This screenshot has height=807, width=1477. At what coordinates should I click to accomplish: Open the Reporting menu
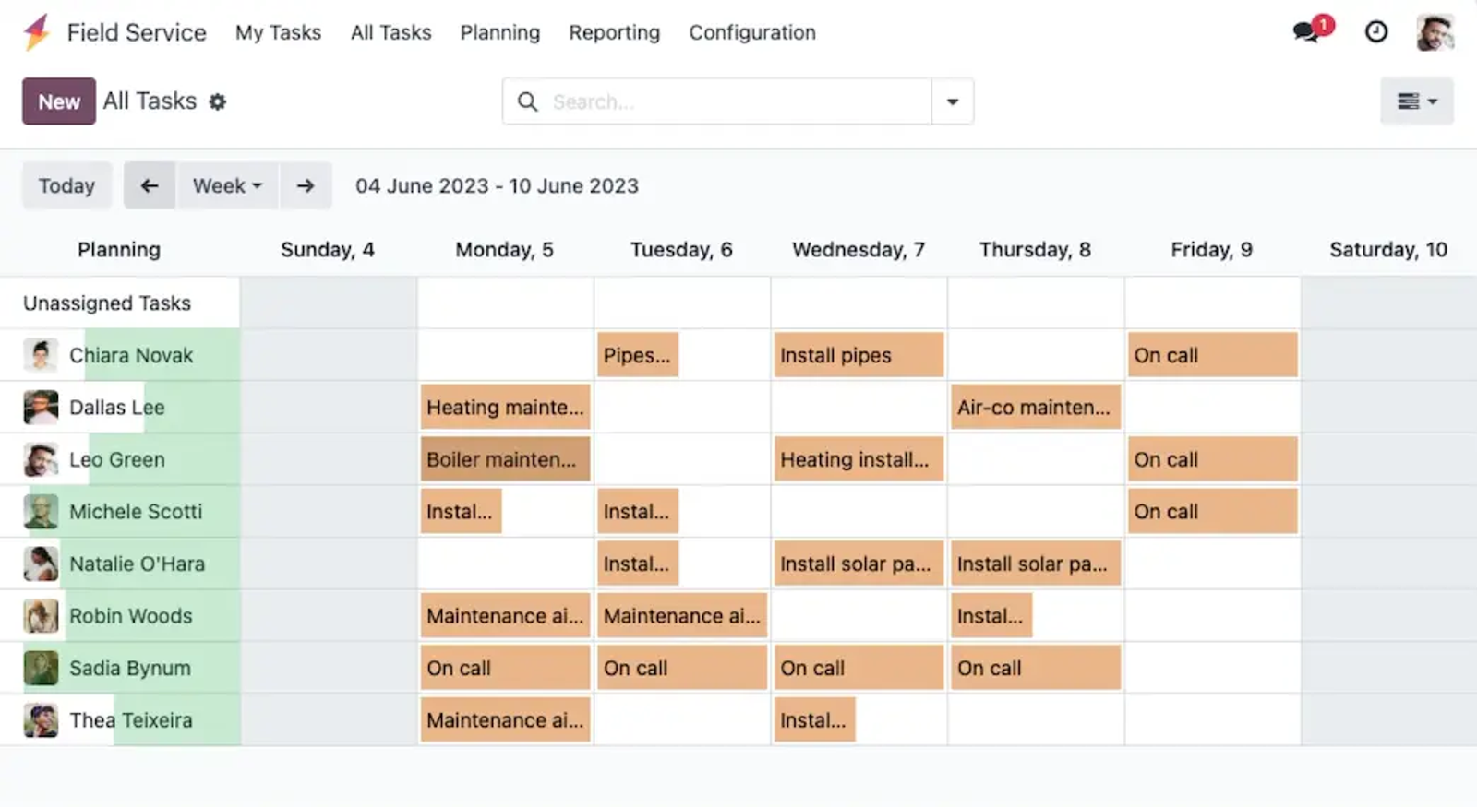pos(614,32)
